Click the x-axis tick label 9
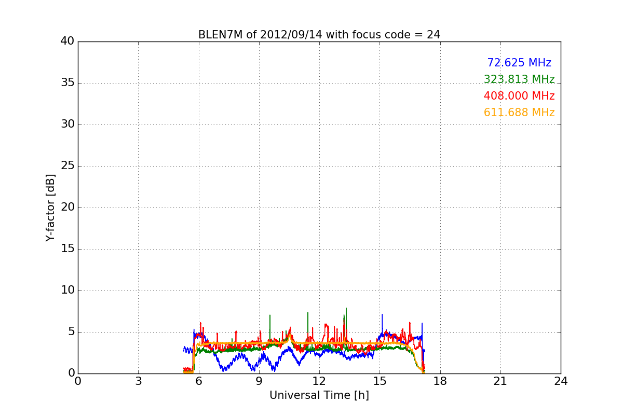Image resolution: width=623 pixels, height=415 pixels. point(259,381)
